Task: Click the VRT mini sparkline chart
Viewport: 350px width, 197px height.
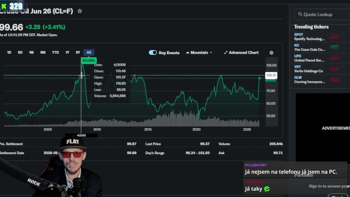Action: tap(334, 69)
